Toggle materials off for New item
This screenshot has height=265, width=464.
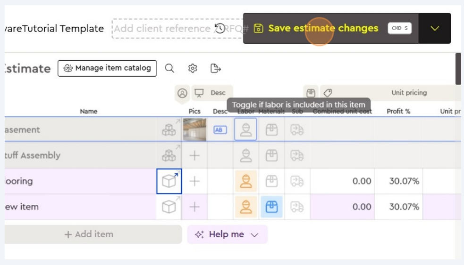(x=271, y=207)
